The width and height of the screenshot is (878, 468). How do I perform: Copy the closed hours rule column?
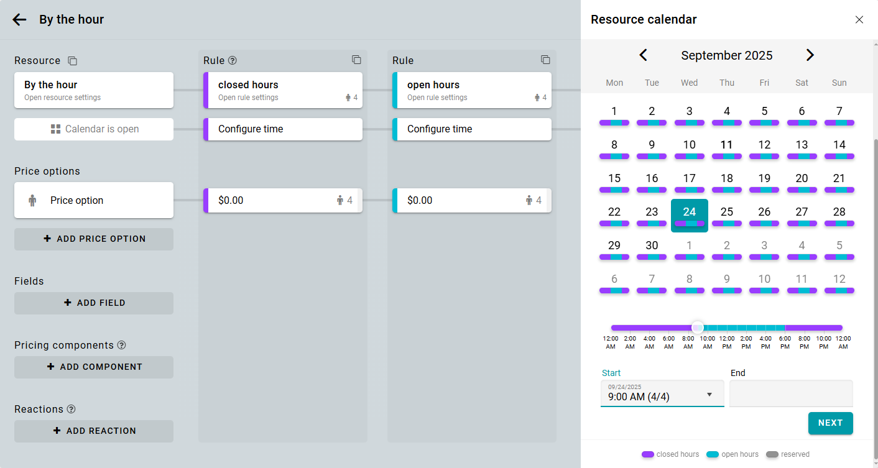(356, 60)
